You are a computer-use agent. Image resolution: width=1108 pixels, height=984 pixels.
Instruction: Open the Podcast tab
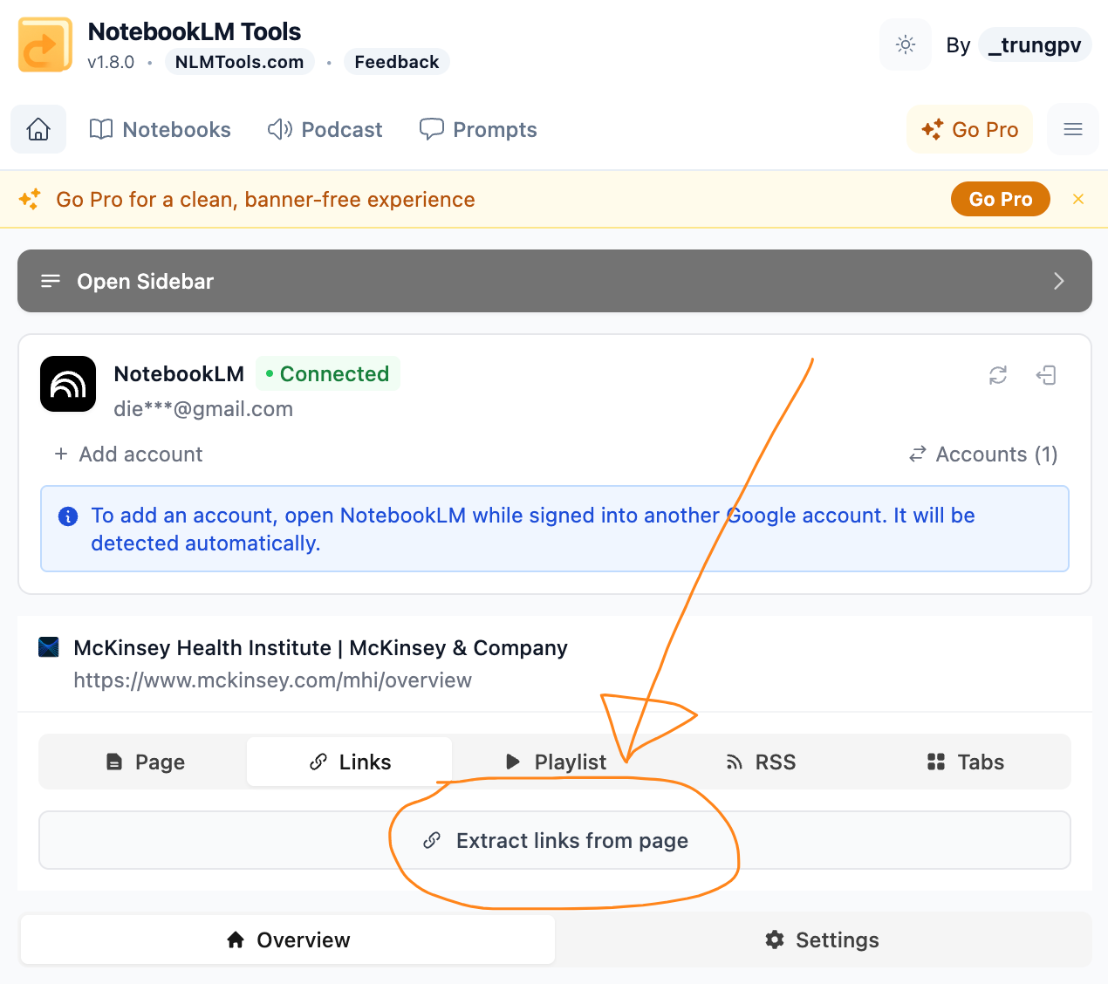[x=325, y=129]
